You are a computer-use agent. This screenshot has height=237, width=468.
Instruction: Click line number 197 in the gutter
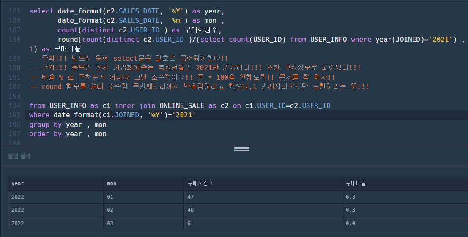pyautogui.click(x=15, y=134)
